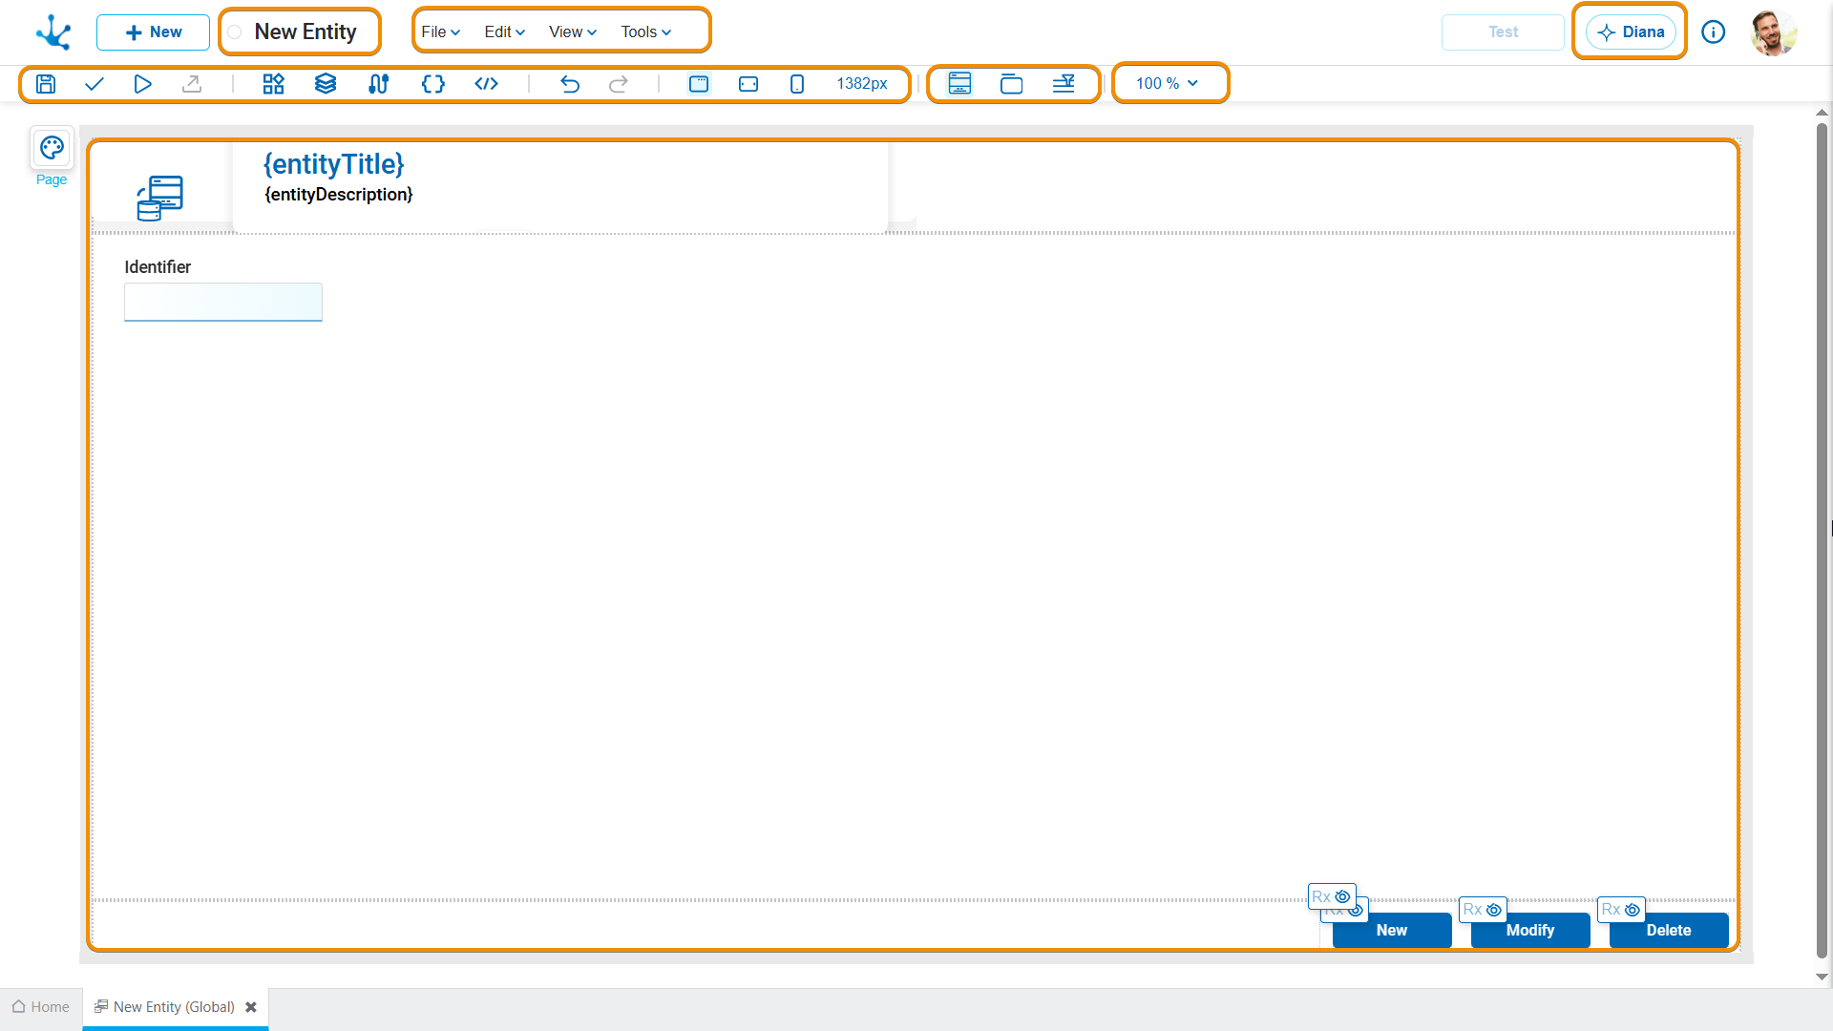Click the blue New form button
Image resolution: width=1833 pixels, height=1031 pixels.
[1392, 930]
